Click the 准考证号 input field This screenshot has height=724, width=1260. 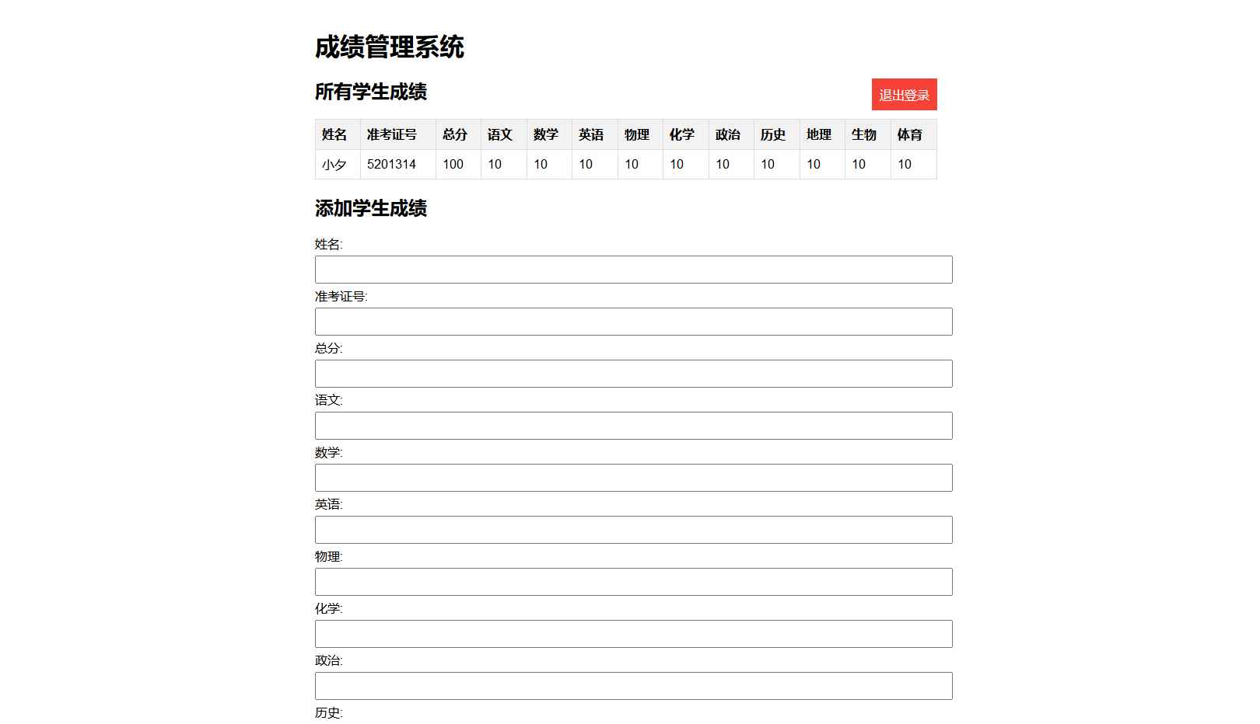pos(632,322)
